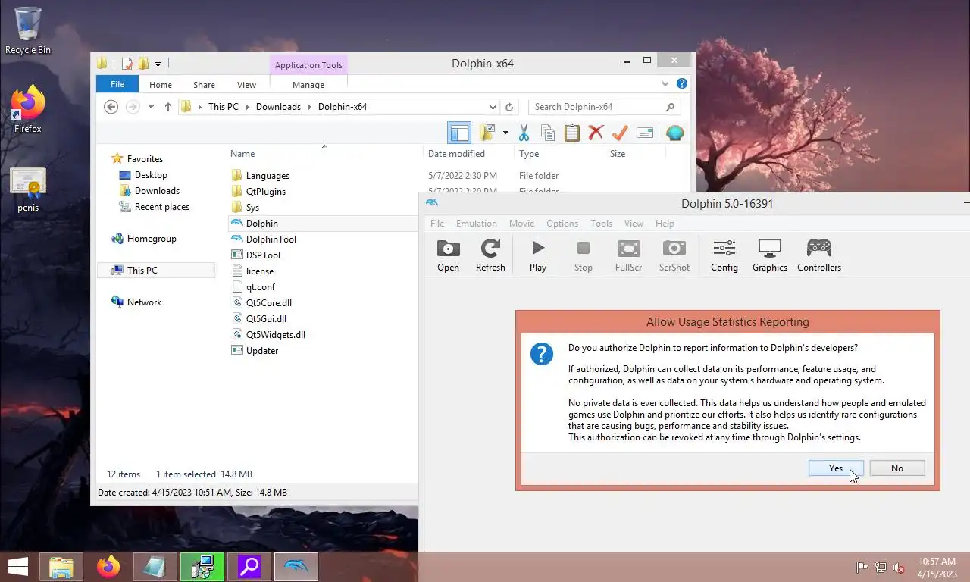Select Homegroup in navigation pane
Viewport: 970px width, 582px height.
coord(152,239)
